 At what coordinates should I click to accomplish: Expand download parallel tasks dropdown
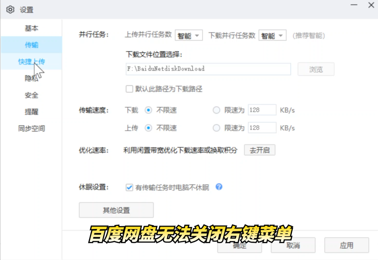click(x=272, y=36)
